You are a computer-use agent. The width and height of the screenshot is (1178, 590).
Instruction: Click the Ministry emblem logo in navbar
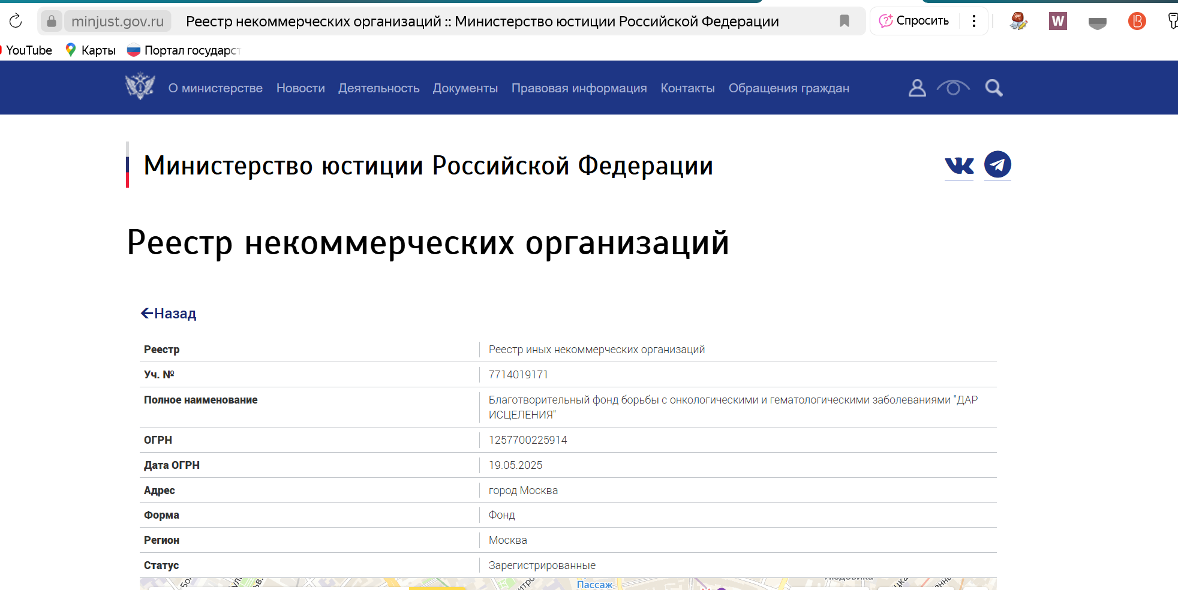(140, 86)
